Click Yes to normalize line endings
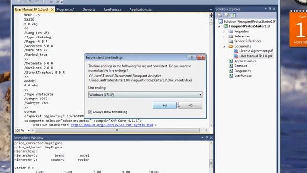The image size is (307, 173). click(x=165, y=105)
